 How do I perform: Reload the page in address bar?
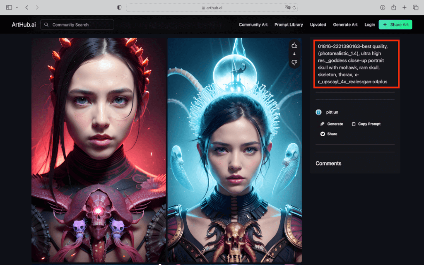click(x=294, y=7)
